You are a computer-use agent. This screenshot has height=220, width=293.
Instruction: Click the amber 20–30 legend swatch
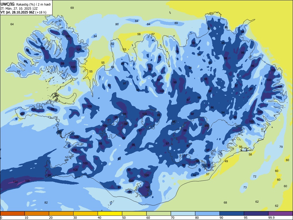coord(61,214)
